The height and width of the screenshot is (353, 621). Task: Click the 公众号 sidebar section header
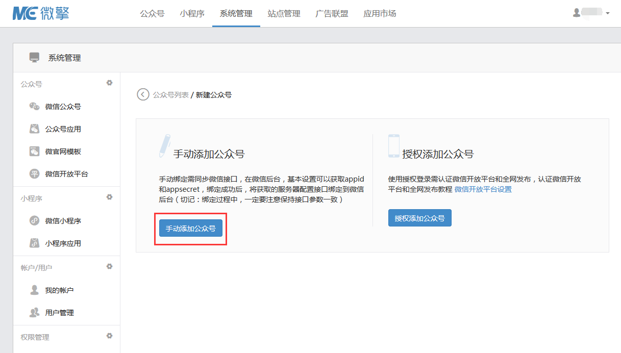[x=31, y=84]
